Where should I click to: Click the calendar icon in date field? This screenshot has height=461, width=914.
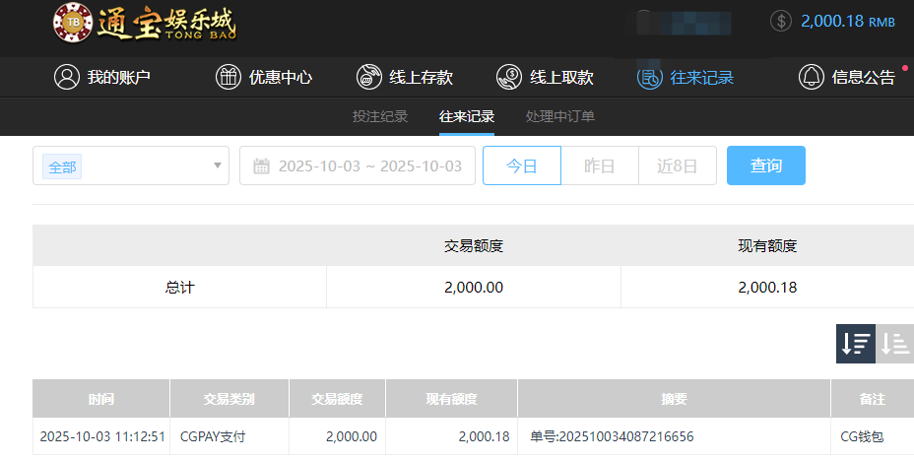pos(261,165)
